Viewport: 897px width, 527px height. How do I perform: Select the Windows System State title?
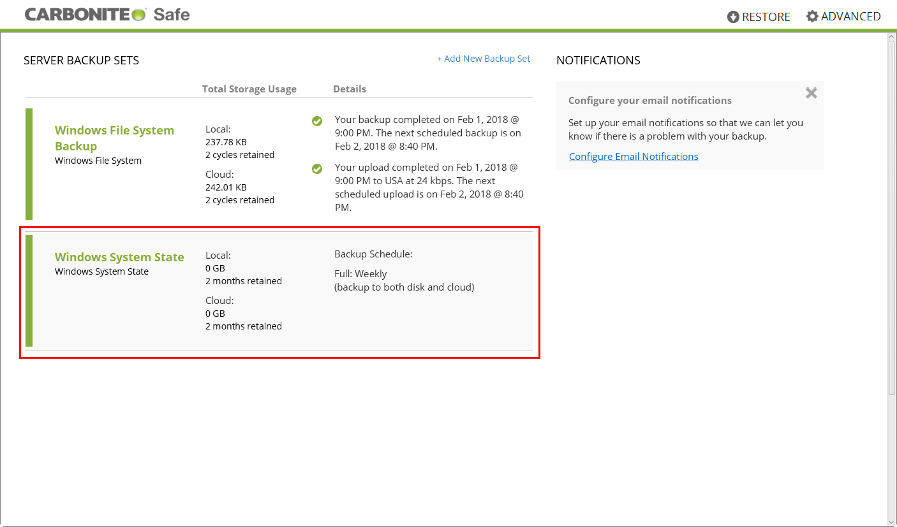[x=119, y=257]
